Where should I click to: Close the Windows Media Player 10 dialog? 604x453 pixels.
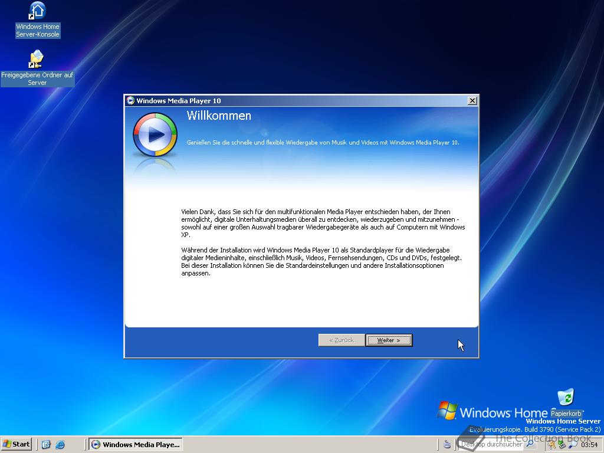tap(472, 100)
